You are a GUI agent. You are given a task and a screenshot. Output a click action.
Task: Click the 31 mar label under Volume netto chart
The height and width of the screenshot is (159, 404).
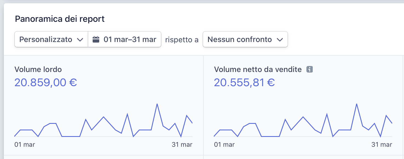tap(382, 145)
